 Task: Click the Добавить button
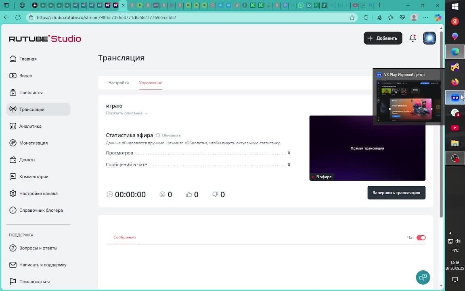(x=383, y=38)
